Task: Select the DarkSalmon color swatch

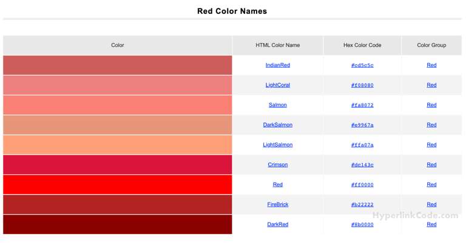Action: click(117, 125)
